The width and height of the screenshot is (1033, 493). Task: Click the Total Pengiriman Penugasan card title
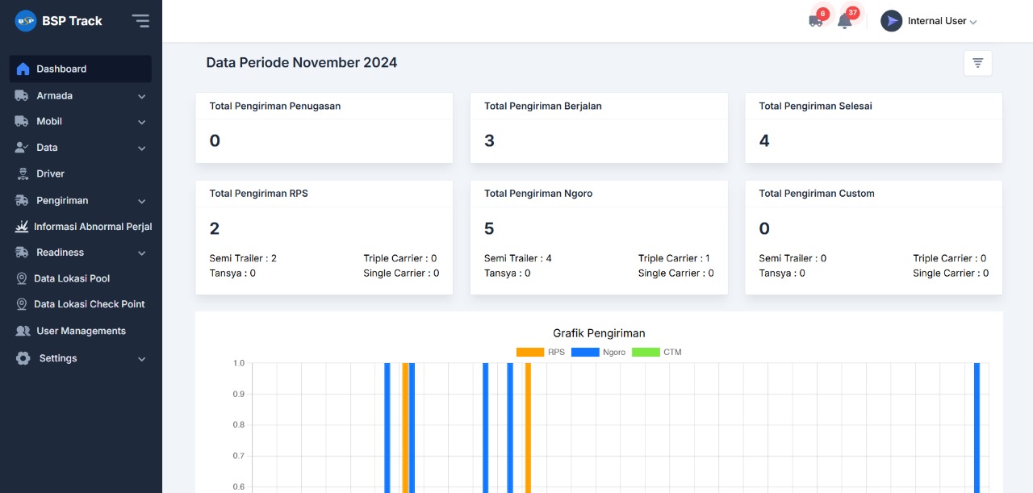point(275,106)
